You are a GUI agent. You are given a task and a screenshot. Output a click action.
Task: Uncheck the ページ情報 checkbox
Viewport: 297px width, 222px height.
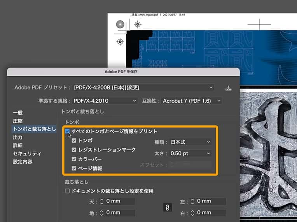[74, 168]
